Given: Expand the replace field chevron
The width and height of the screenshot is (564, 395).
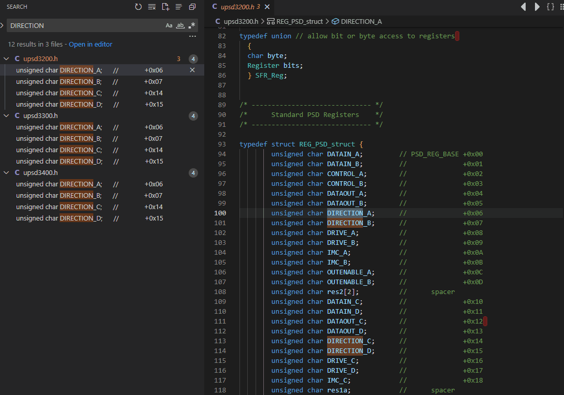Looking at the screenshot, I should click(x=2, y=25).
